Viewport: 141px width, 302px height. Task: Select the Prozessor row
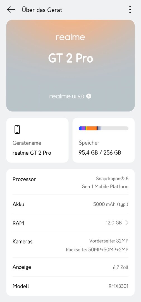(70, 183)
